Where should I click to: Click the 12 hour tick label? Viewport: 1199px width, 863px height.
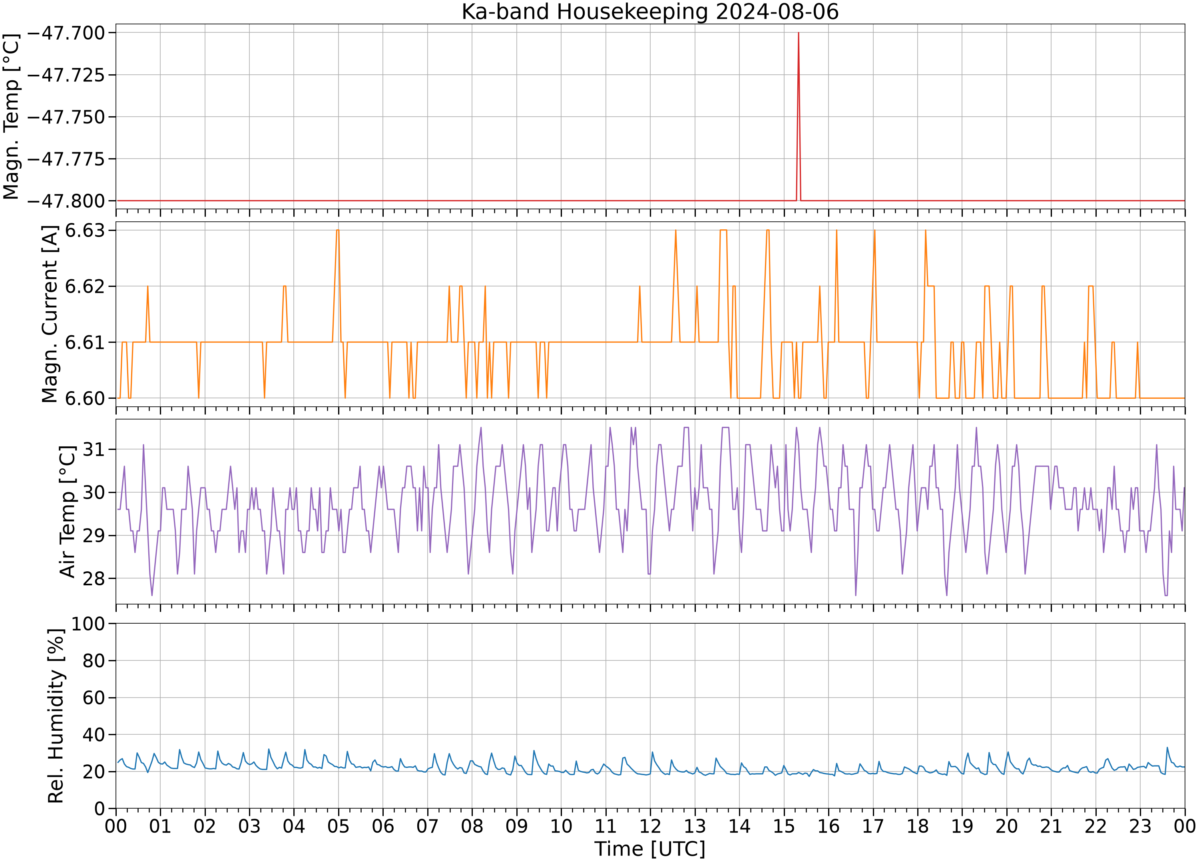[650, 826]
